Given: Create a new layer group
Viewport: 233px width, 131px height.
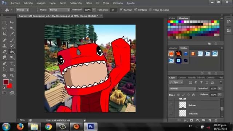Looking at the screenshot, I should tap(204, 120).
